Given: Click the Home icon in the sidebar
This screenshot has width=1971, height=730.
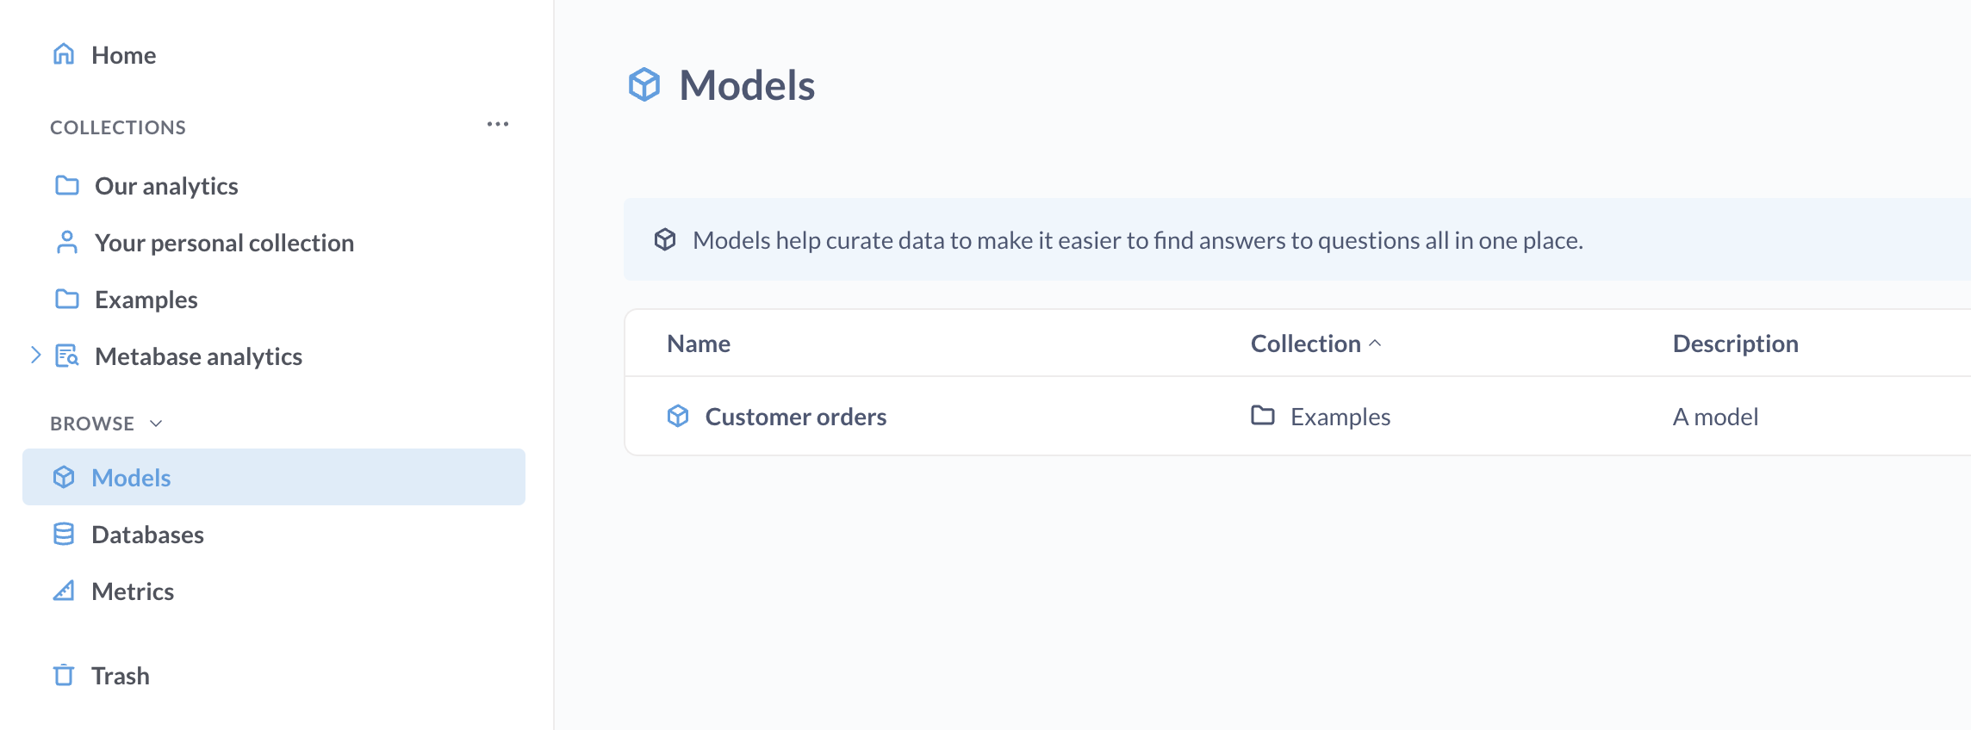Looking at the screenshot, I should 64,53.
